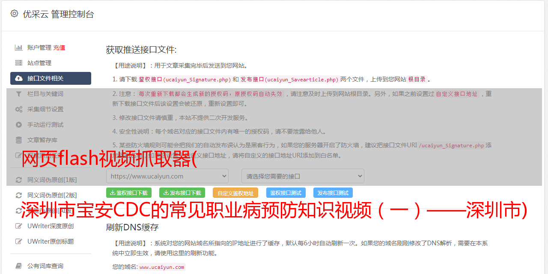Click the 获取推送接口文件: heading

[141, 50]
